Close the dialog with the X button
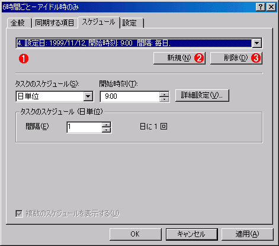The image size is (279, 246). pos(271,7)
